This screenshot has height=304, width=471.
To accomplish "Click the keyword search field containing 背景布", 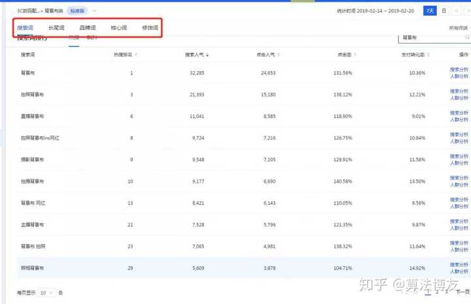I will pyautogui.click(x=432, y=38).
